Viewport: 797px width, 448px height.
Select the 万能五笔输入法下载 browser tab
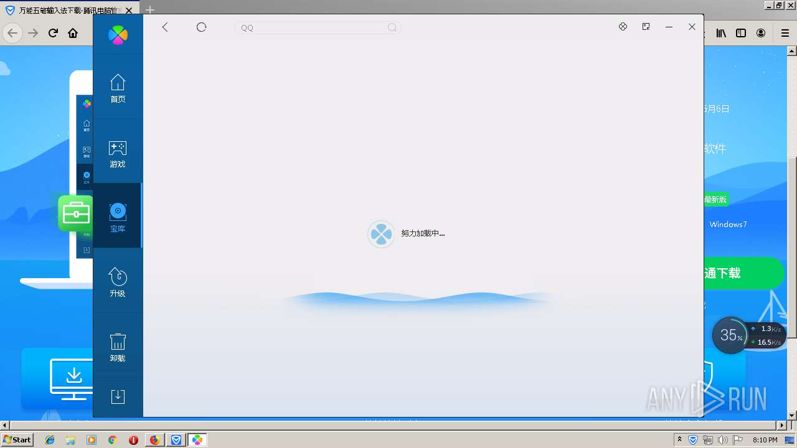pyautogui.click(x=70, y=11)
